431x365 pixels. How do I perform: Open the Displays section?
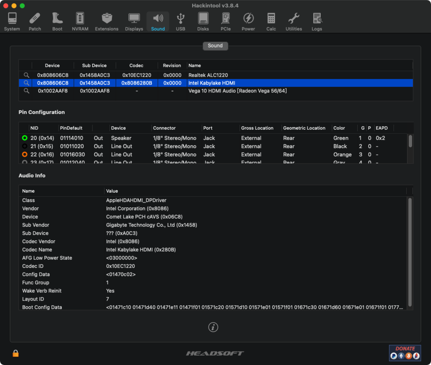click(x=134, y=22)
